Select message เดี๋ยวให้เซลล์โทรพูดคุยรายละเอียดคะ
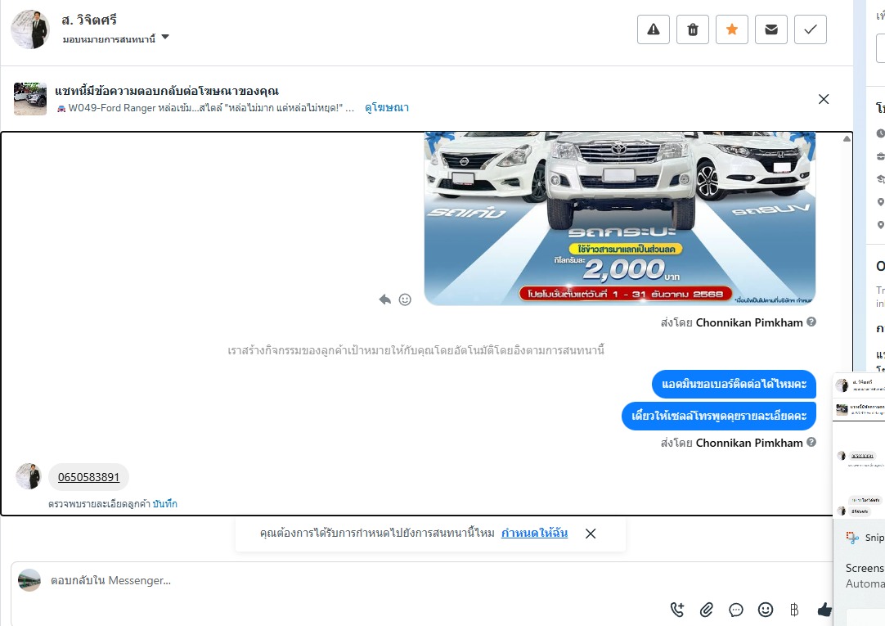885x626 pixels. click(718, 416)
